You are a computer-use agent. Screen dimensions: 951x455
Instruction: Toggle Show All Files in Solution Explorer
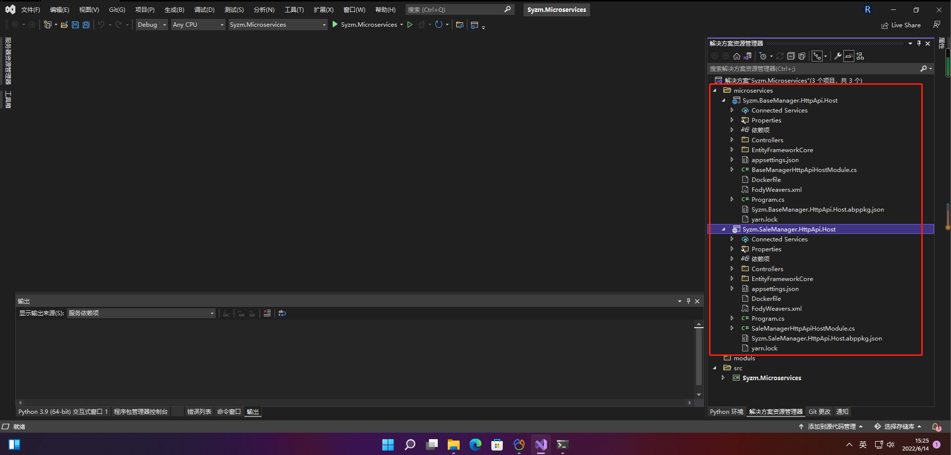click(802, 56)
